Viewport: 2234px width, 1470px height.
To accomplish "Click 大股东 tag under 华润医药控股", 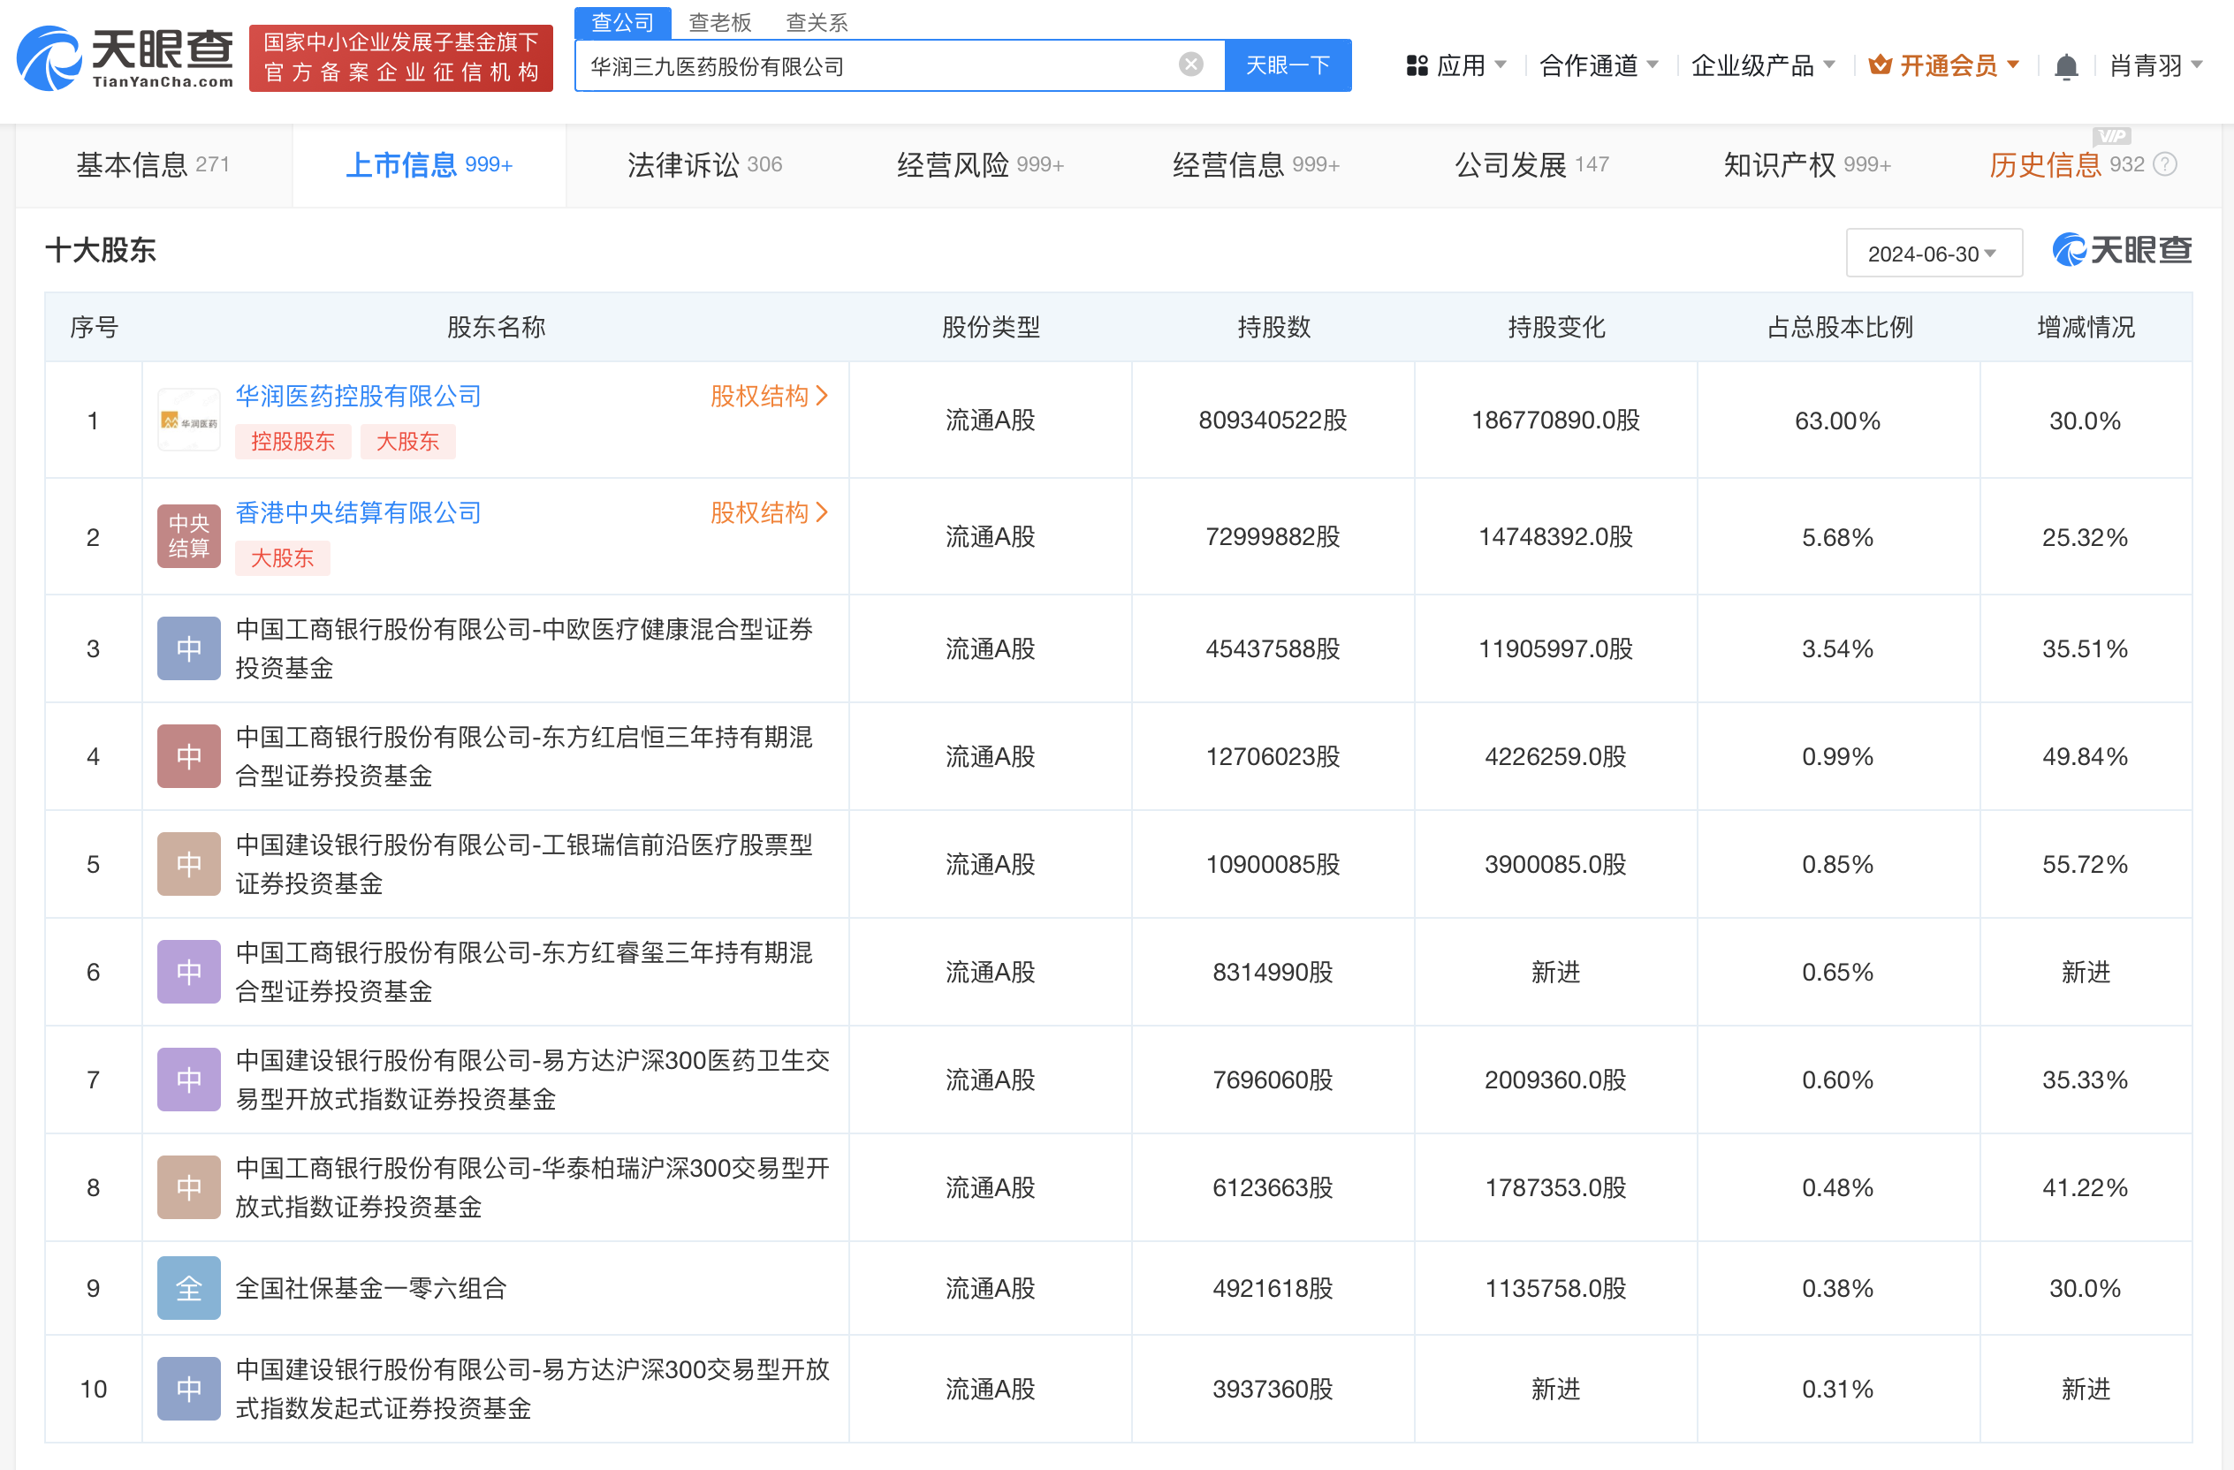I will point(407,442).
